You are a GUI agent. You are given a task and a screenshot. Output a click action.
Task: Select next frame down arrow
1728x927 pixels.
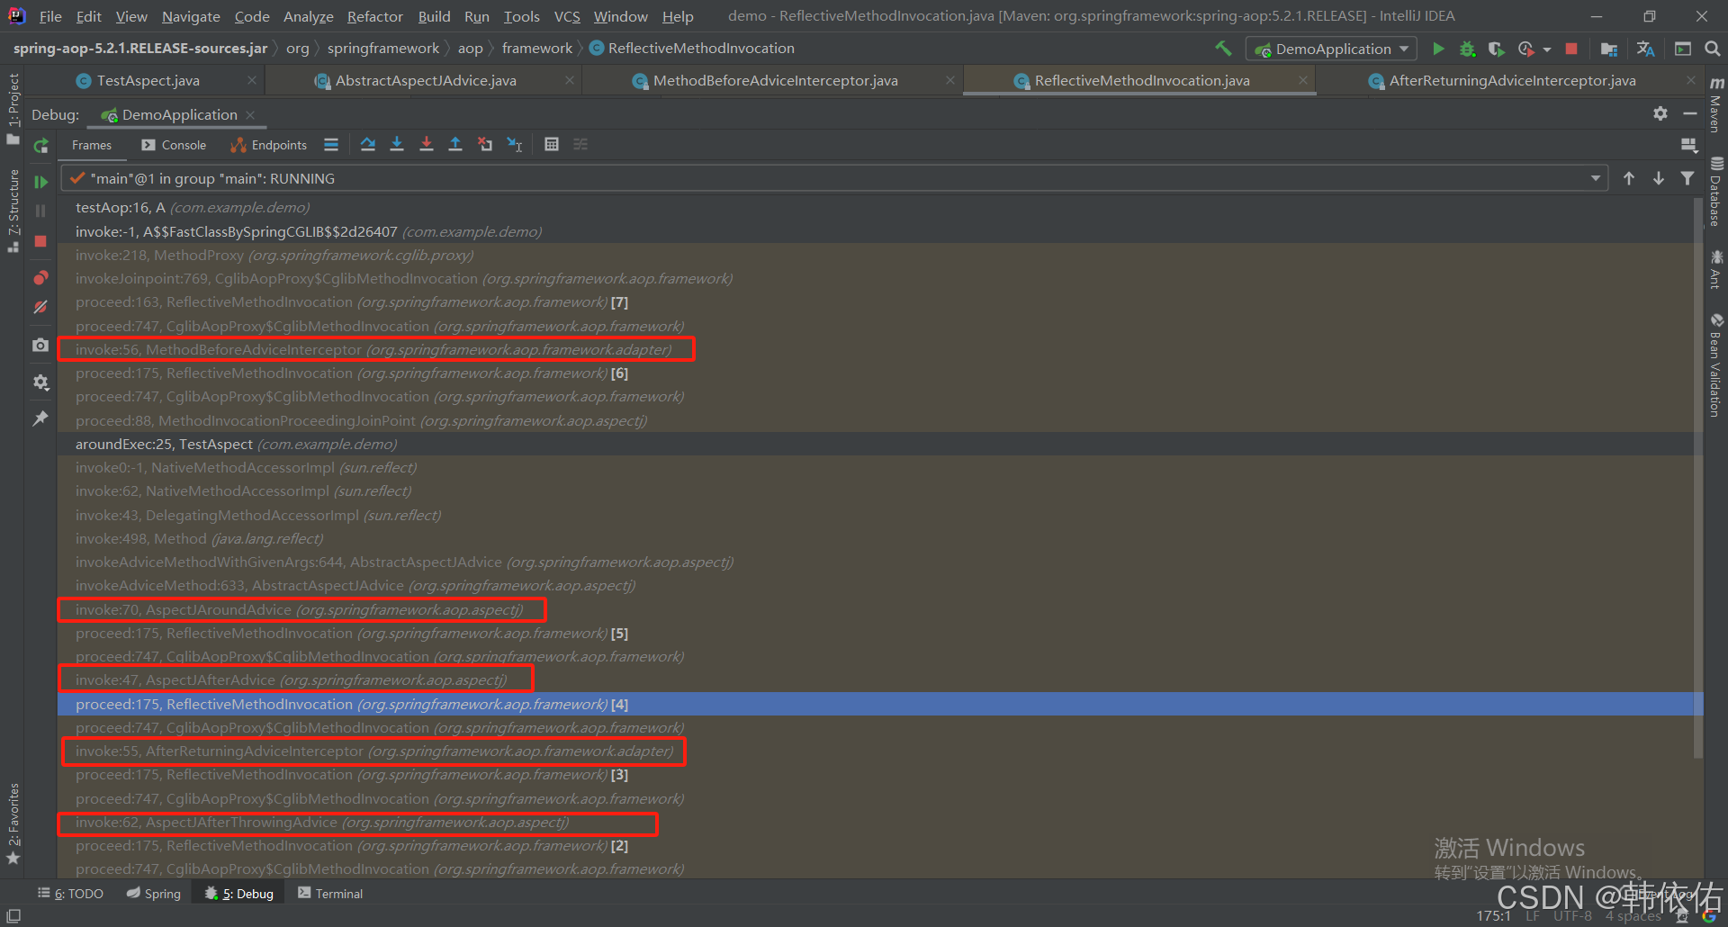click(1658, 178)
